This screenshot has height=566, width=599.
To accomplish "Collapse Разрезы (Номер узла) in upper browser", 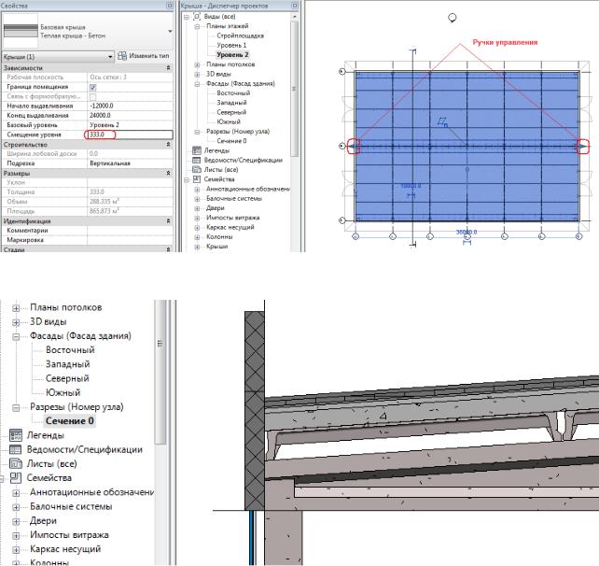I will coord(197,132).
